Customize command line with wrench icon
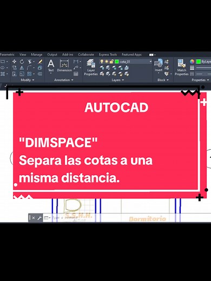The image size is (211, 281). click(39, 218)
